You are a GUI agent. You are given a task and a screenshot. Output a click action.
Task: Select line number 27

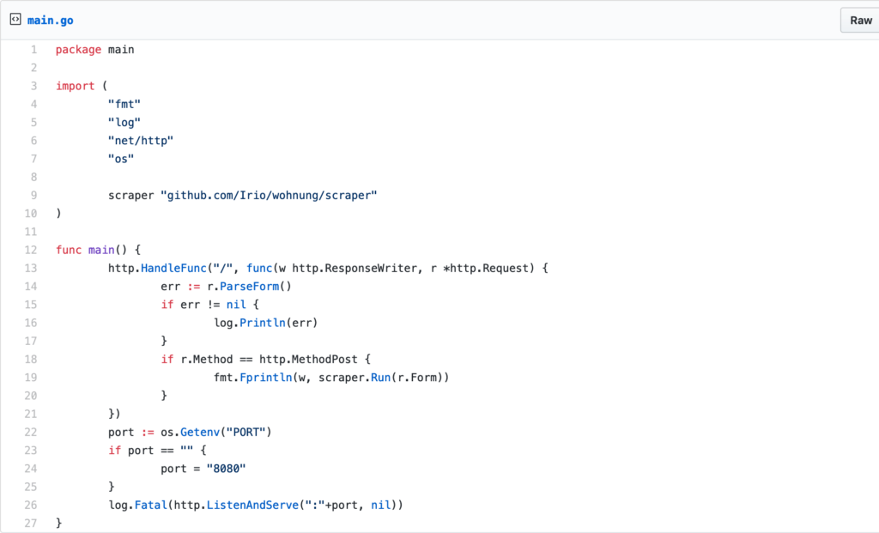[x=30, y=522]
